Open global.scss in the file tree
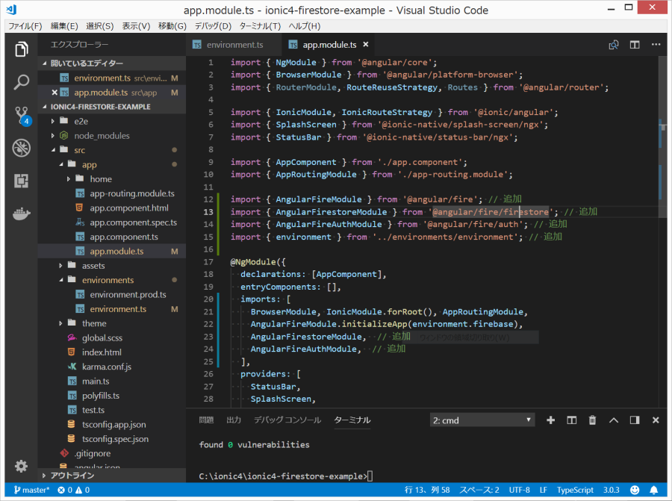This screenshot has width=672, height=501. pos(102,338)
